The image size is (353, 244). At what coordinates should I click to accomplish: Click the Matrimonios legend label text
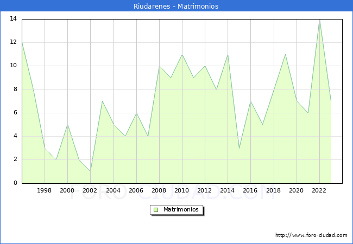pos(180,209)
